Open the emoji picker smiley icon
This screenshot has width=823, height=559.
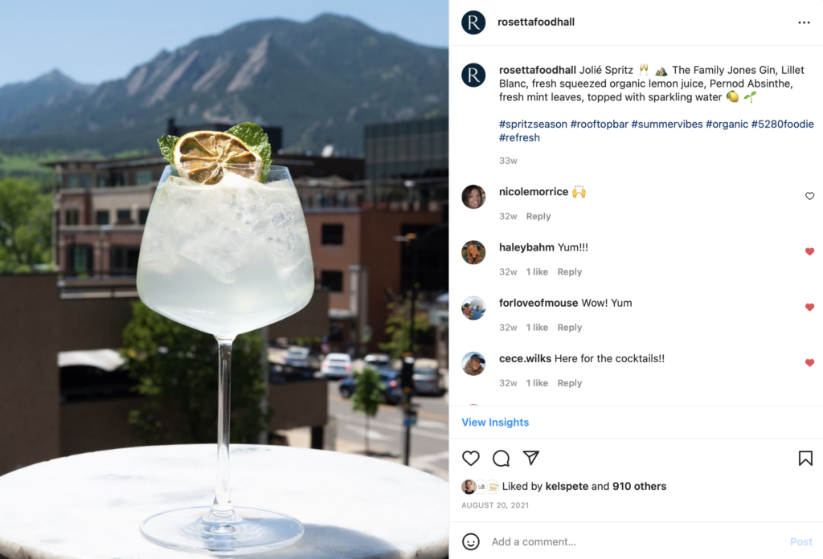[x=471, y=541]
